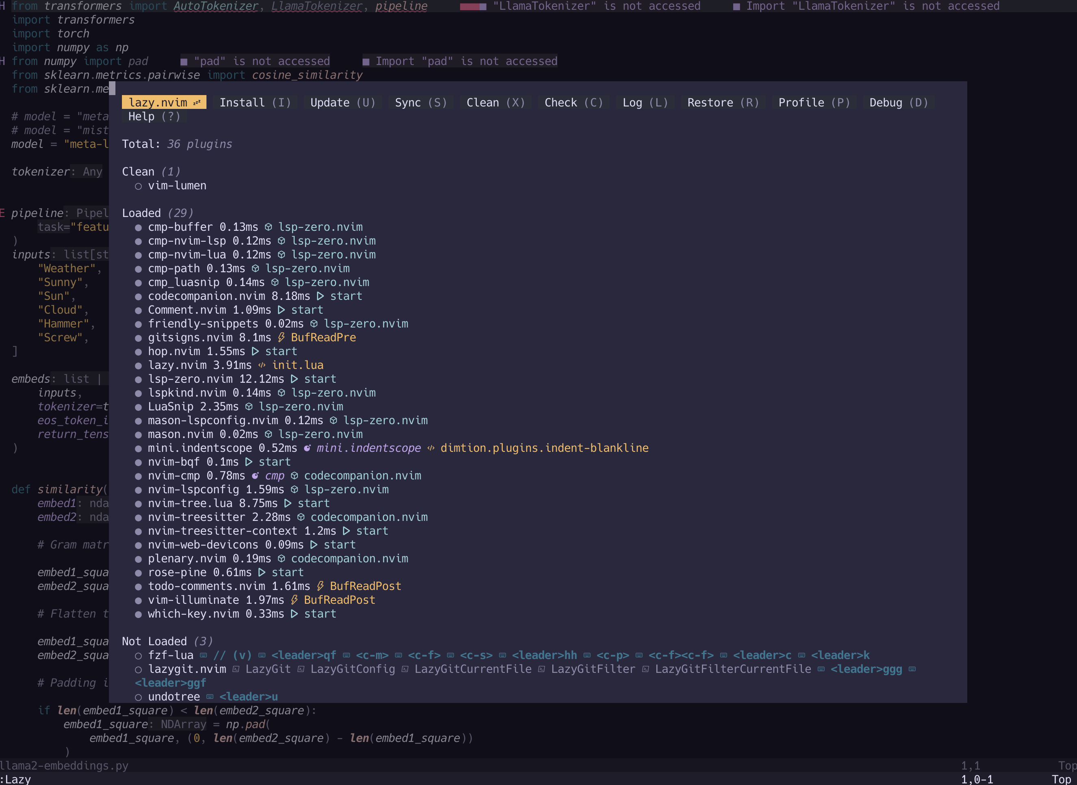Expand the gitsigns.nvim plugin details

(245, 337)
